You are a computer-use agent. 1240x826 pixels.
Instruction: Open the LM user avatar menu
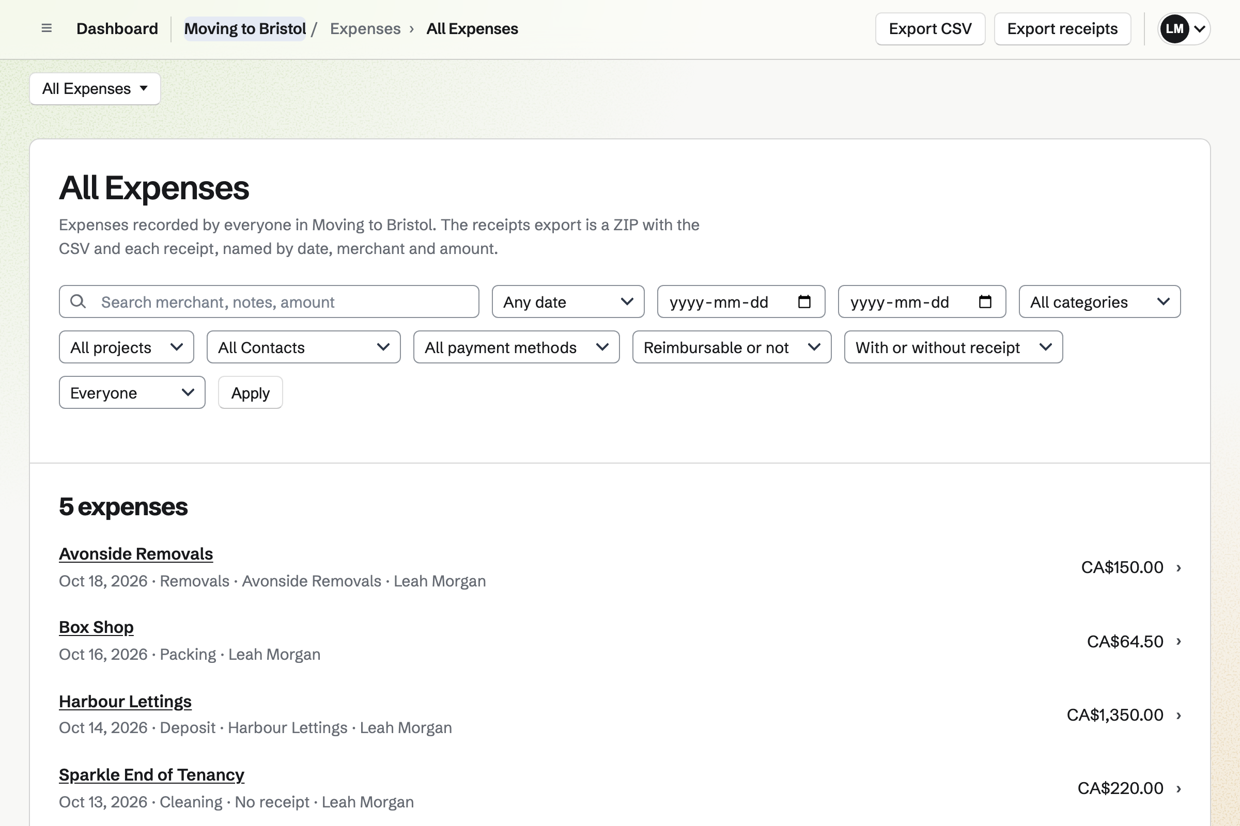tap(1184, 28)
